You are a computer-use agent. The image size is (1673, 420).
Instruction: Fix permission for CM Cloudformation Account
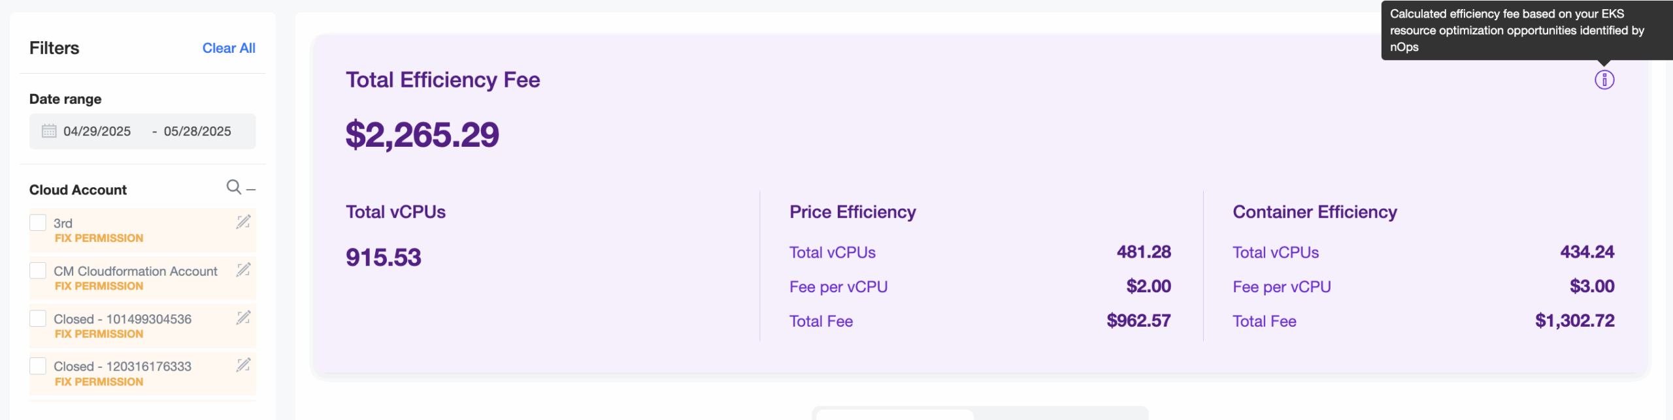click(99, 286)
